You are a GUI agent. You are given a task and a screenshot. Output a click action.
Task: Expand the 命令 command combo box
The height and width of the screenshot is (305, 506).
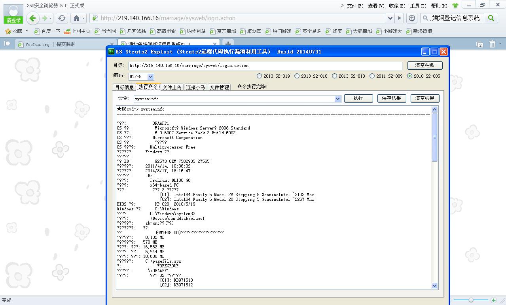pos(337,99)
